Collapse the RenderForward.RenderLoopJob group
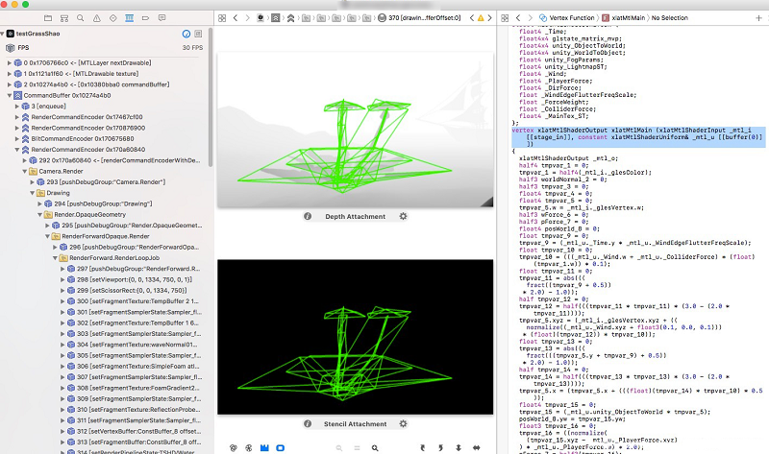The width and height of the screenshot is (769, 454). tap(57, 257)
